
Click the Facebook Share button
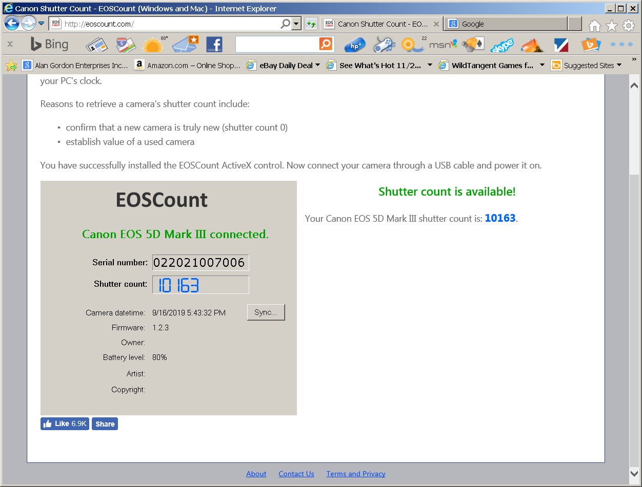pos(105,424)
